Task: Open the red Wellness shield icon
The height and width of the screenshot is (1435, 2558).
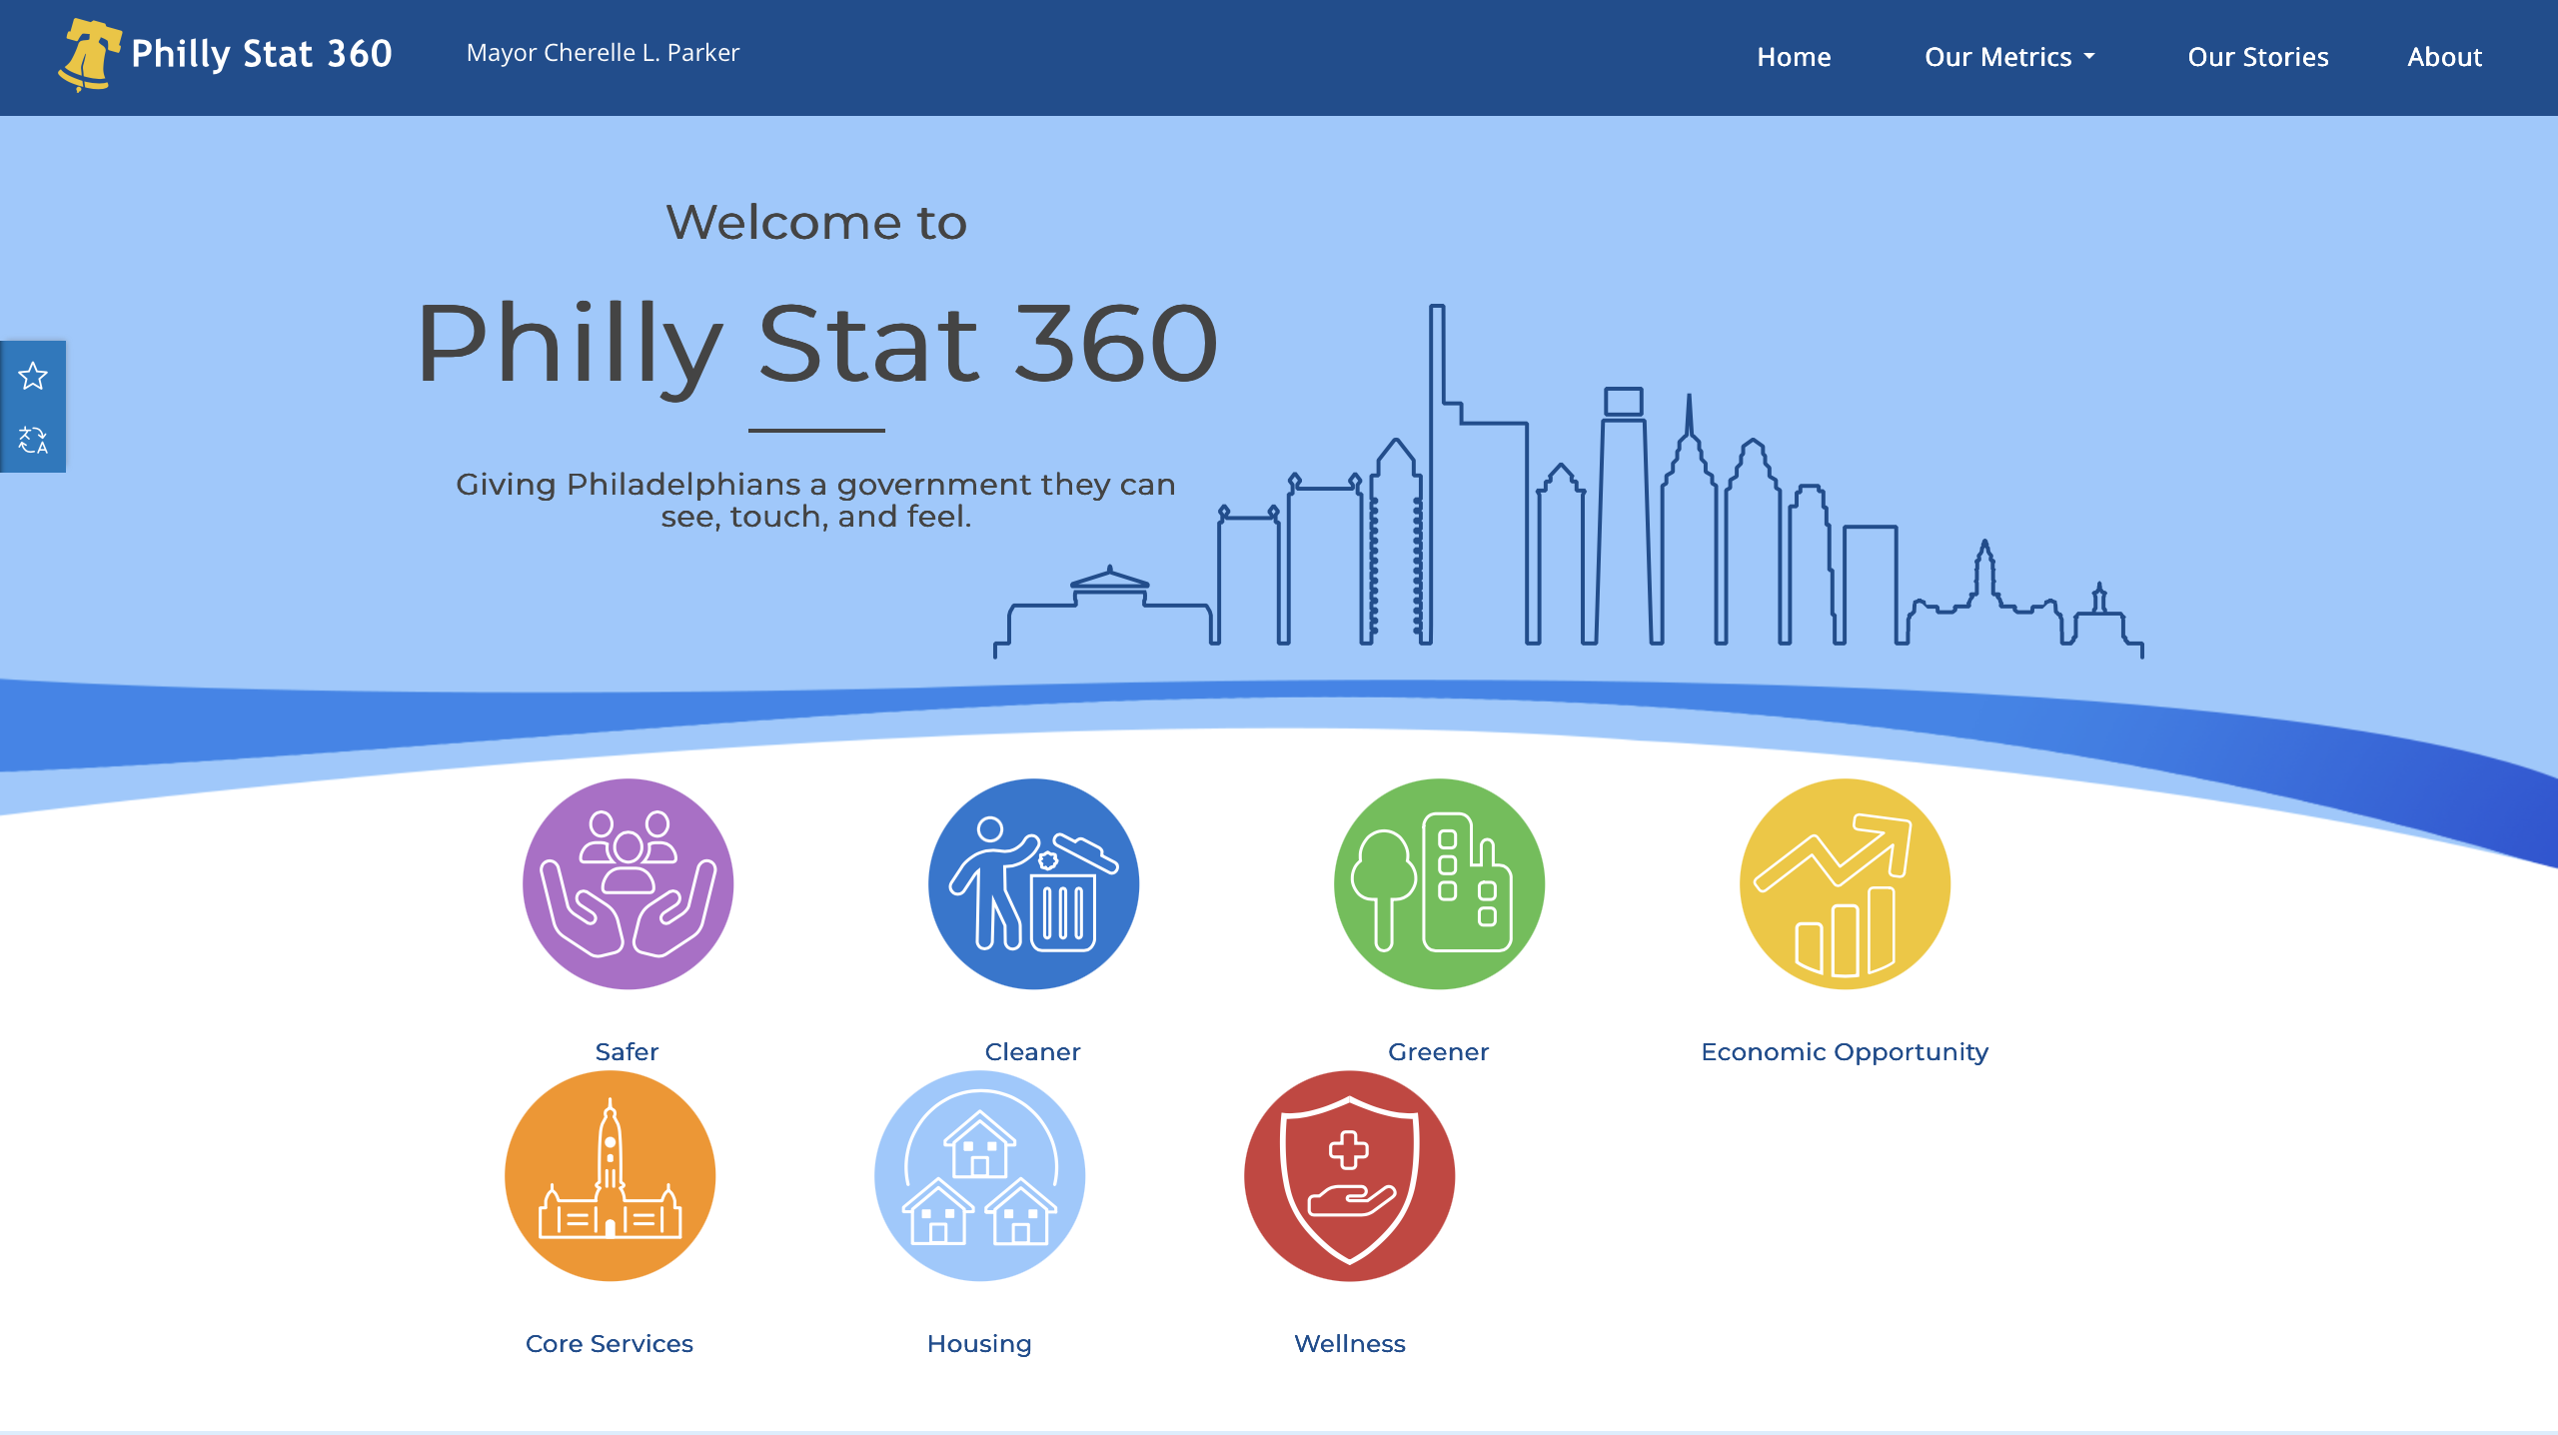Action: tap(1349, 1175)
